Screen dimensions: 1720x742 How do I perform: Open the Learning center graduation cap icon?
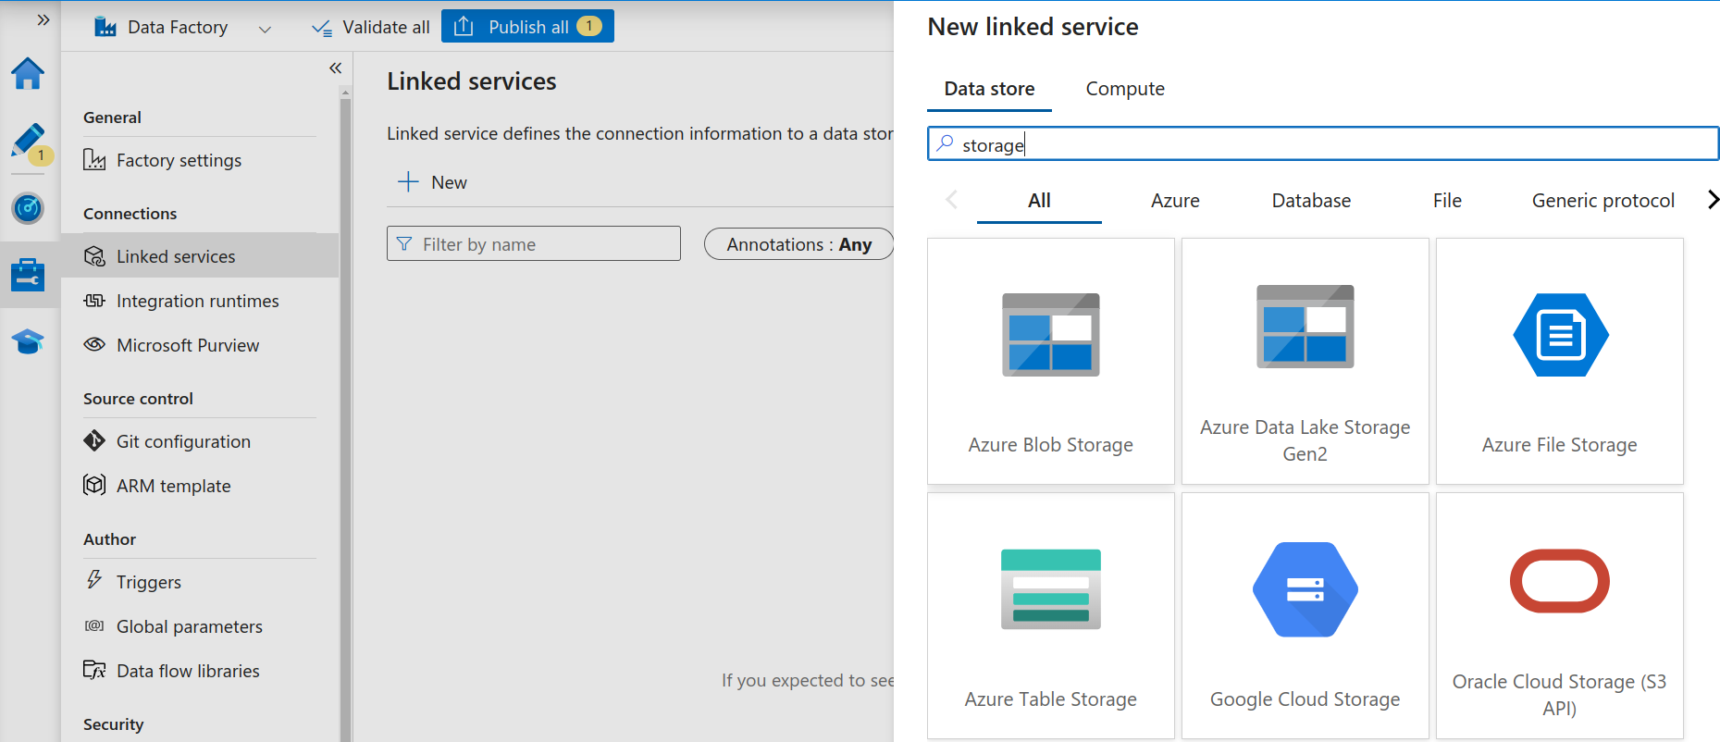28,341
